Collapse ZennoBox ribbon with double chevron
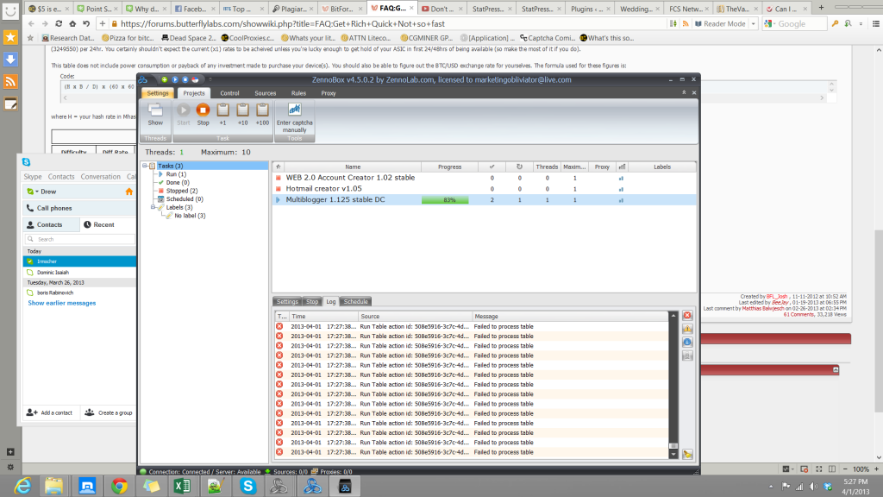Image resolution: width=883 pixels, height=497 pixels. coord(684,92)
